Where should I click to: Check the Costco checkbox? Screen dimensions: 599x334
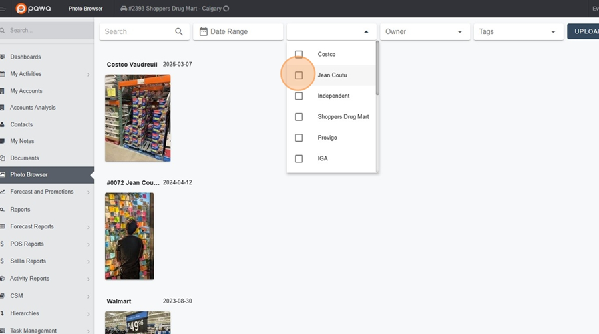299,54
